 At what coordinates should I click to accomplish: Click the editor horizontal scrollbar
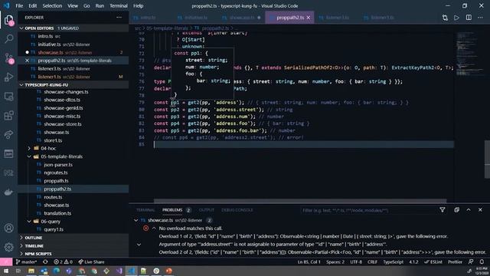pos(300,201)
